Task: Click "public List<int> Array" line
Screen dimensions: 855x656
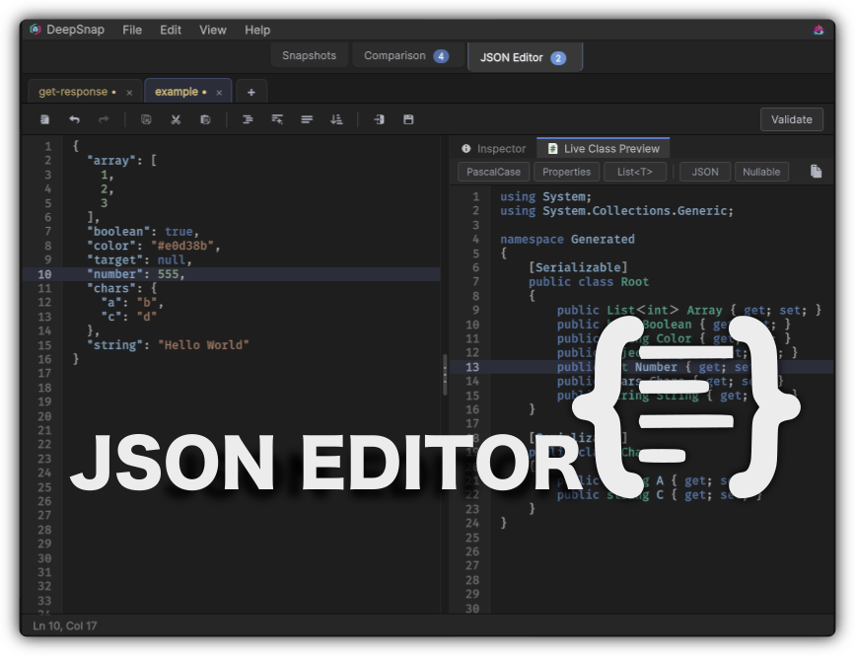Action: pyautogui.click(x=688, y=310)
